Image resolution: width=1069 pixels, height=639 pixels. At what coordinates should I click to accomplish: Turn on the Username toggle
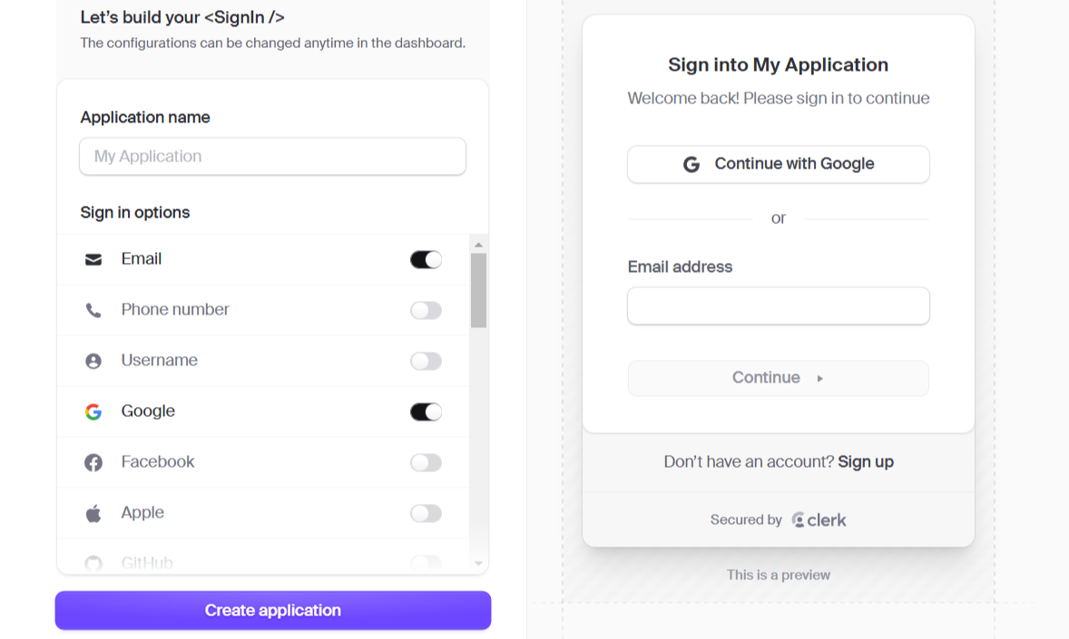pyautogui.click(x=426, y=362)
